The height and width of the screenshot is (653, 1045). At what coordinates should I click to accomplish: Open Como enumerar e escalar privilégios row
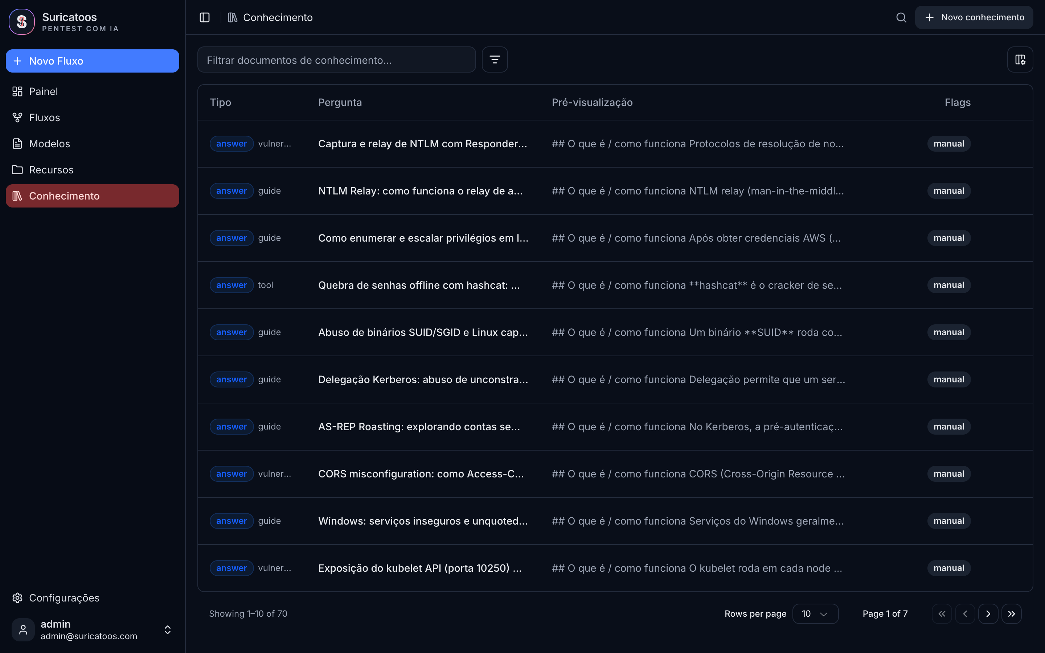(615, 238)
